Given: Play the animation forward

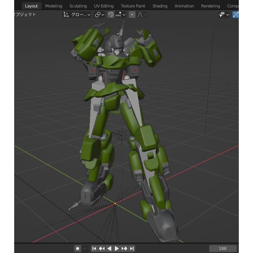Looking at the screenshot, I should point(116,249).
